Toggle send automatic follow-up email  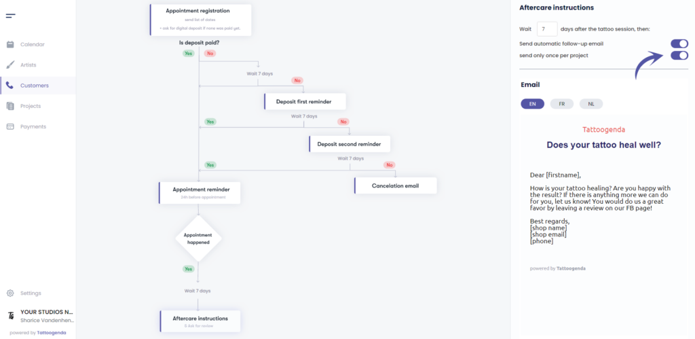tap(679, 43)
